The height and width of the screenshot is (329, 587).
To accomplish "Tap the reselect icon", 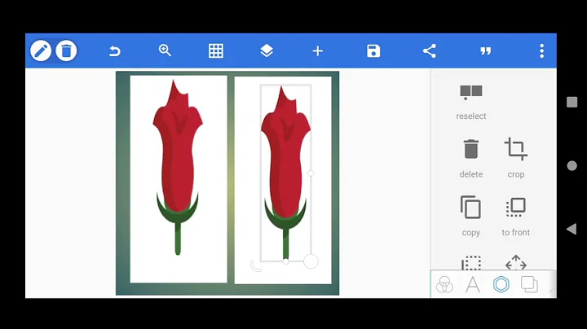I will tap(471, 93).
